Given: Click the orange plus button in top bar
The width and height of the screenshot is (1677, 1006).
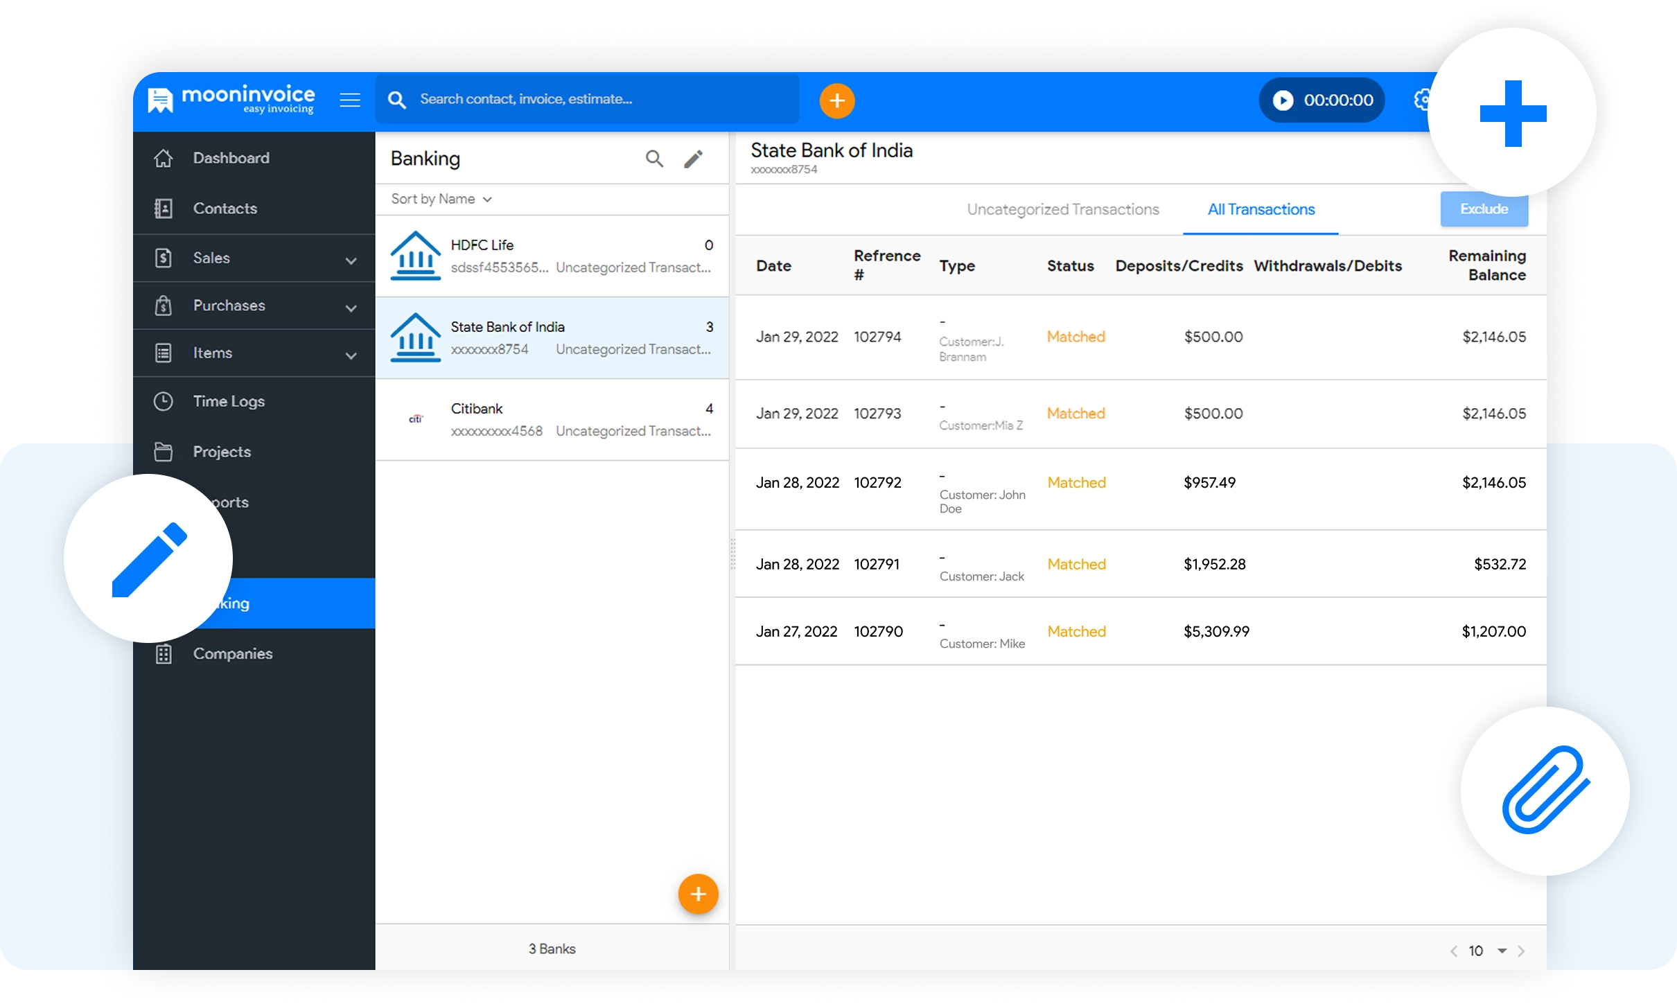Looking at the screenshot, I should 836,101.
